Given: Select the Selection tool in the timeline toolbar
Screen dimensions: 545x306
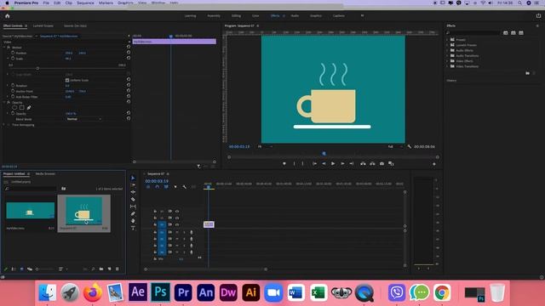Looking at the screenshot, I should coord(133,178).
